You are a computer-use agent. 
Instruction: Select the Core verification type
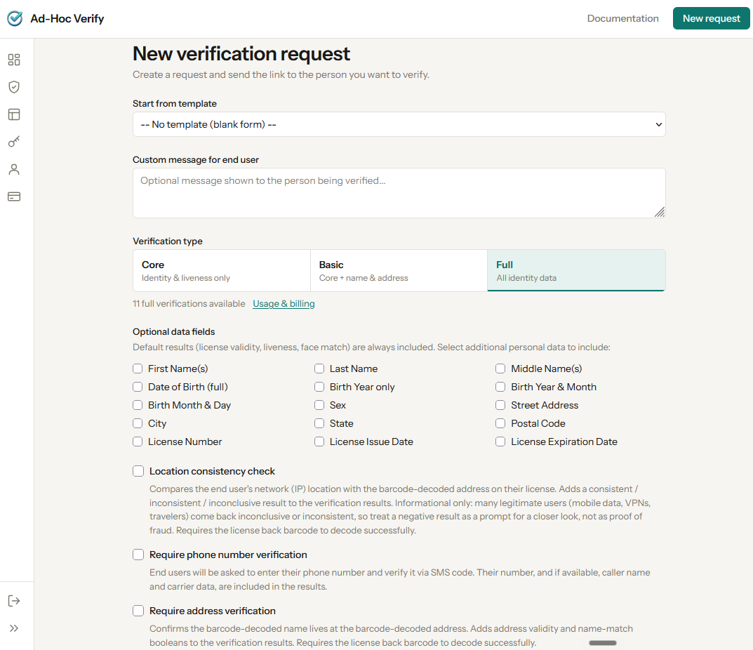pyautogui.click(x=222, y=270)
